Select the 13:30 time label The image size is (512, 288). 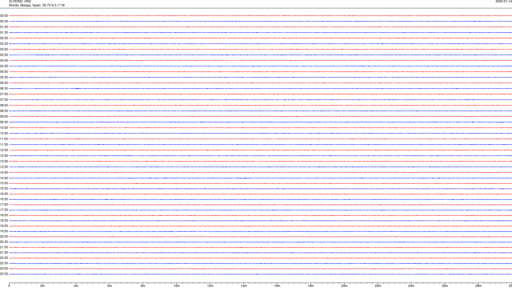[x=4, y=167]
